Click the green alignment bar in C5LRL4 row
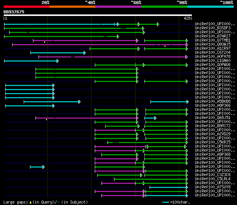 pyautogui.click(x=151, y=179)
